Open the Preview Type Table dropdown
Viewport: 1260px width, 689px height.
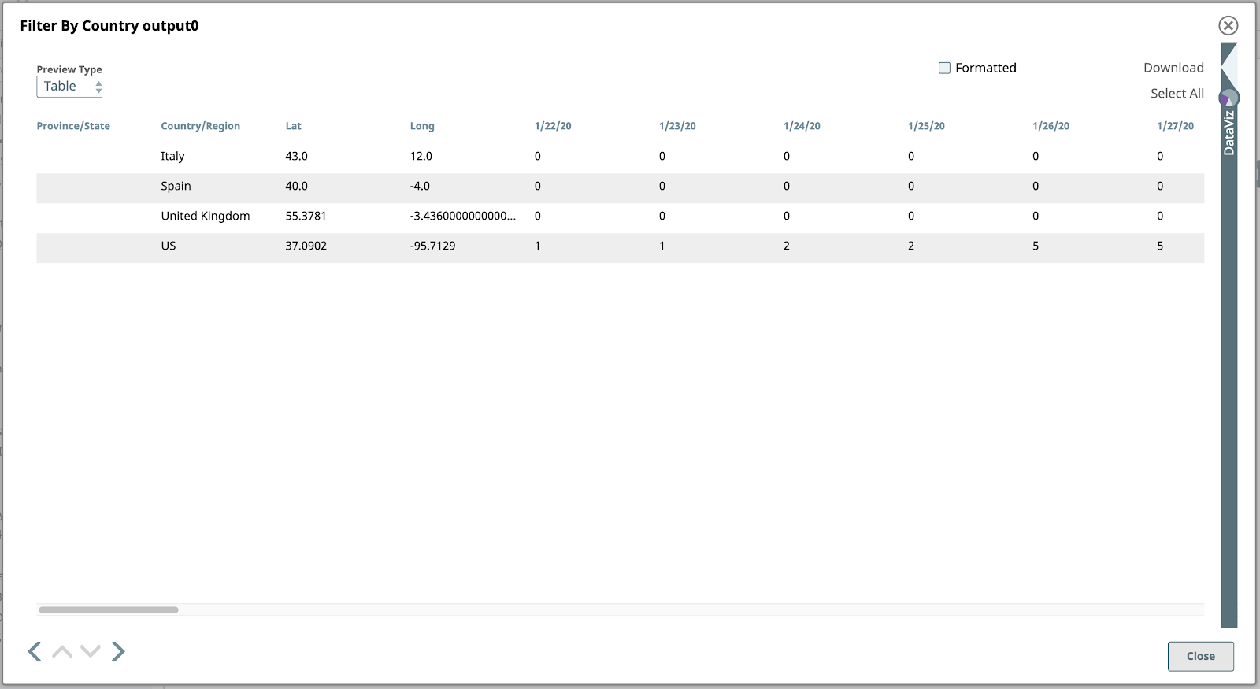pos(70,87)
